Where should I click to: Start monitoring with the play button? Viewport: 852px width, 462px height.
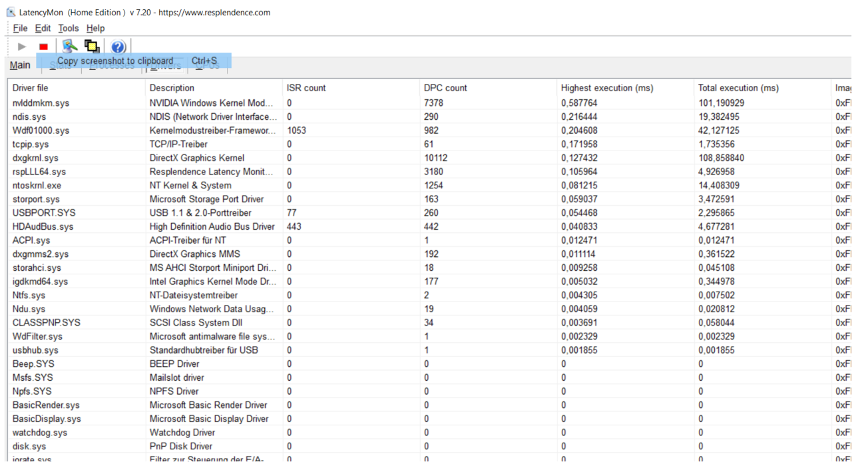(x=22, y=47)
